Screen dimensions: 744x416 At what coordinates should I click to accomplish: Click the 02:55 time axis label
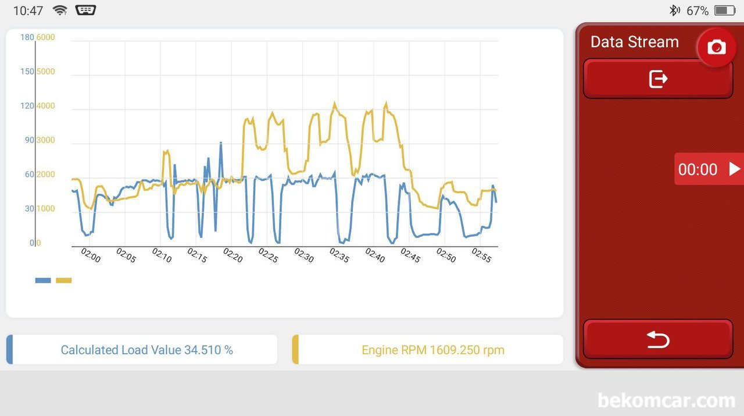click(x=482, y=255)
